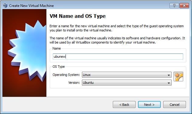Close the Create New Virtual Machine dialog

click(x=184, y=5)
